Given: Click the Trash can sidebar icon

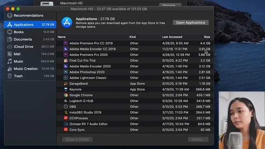Looking at the screenshot, I should pos(10,76).
